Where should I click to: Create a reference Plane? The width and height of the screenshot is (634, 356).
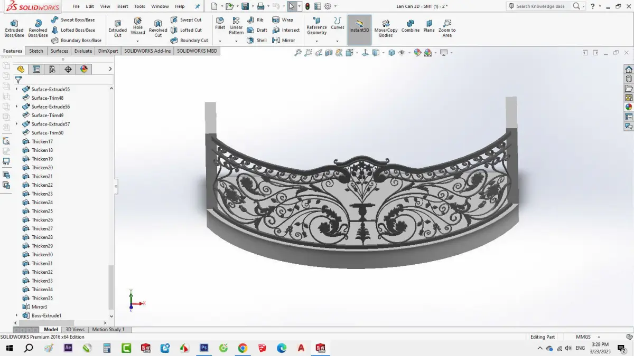429,26
